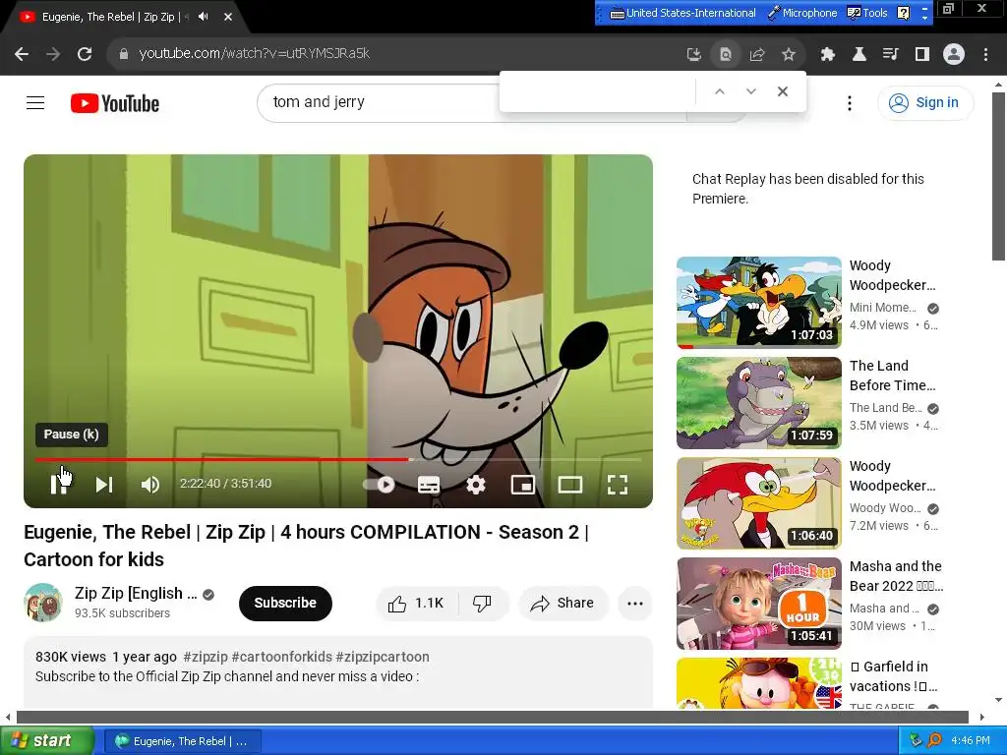Click the orange search tray icon
This screenshot has width=1007, height=755.
(934, 740)
